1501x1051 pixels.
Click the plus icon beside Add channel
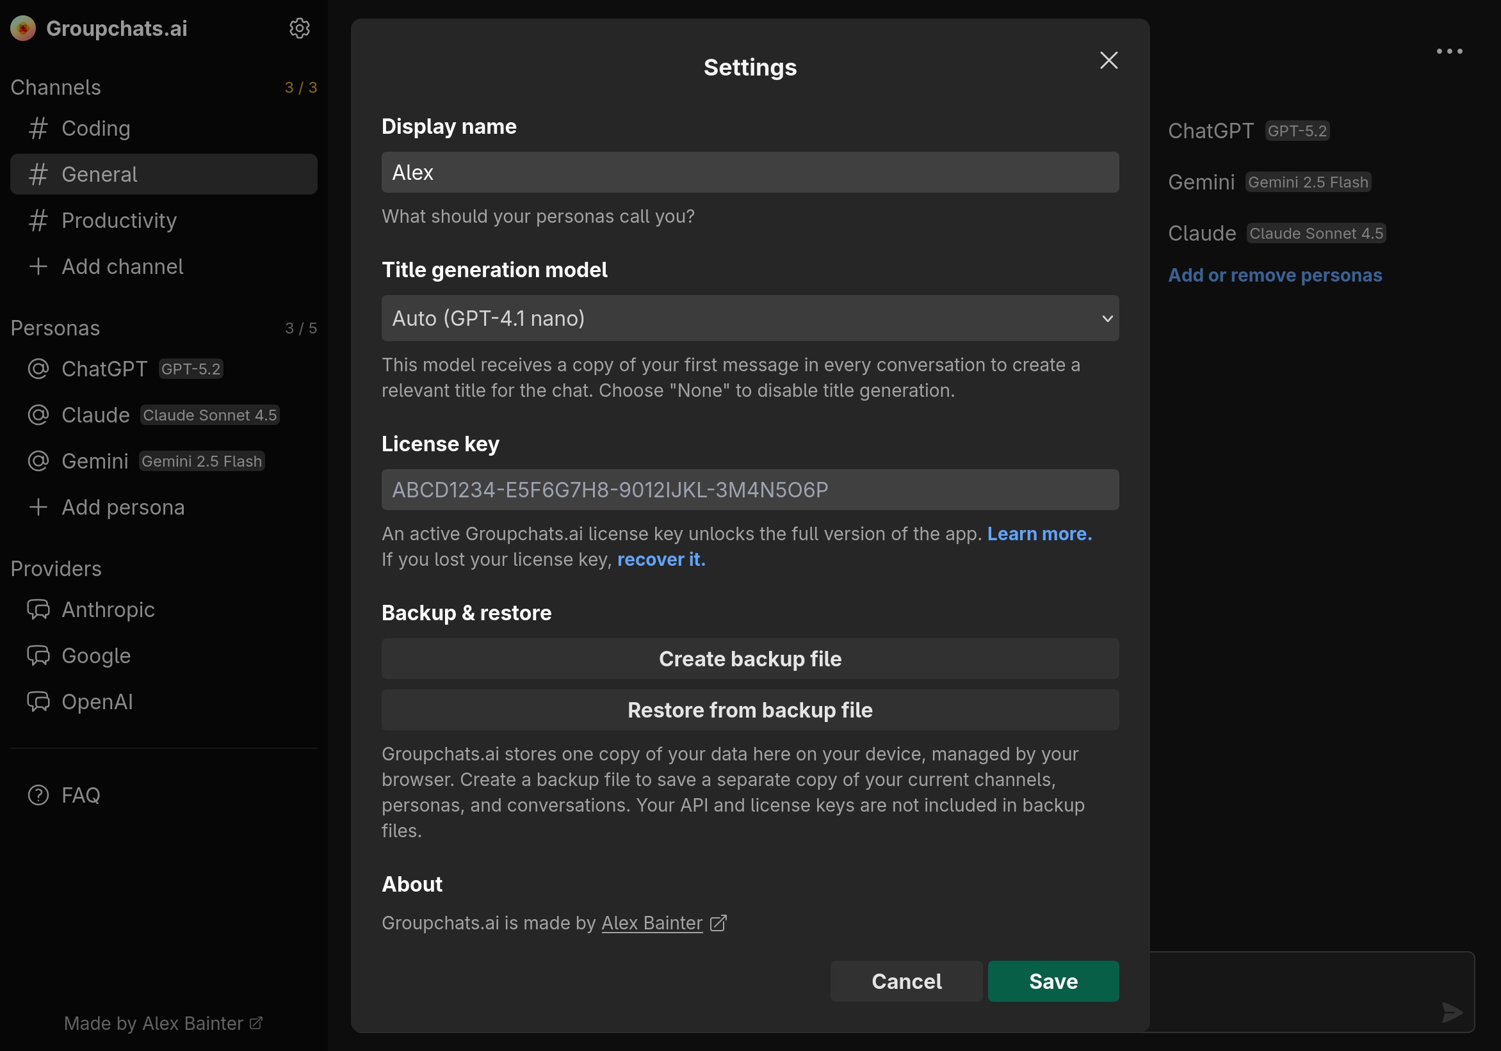coord(38,267)
